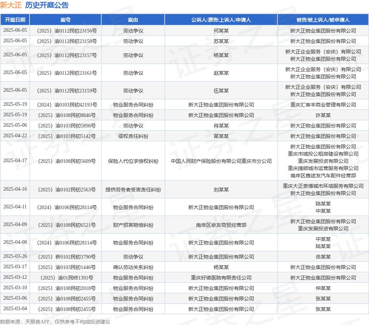Select case number 渝01民终1391号
Screen dimensions: 369x325
(x=67, y=278)
